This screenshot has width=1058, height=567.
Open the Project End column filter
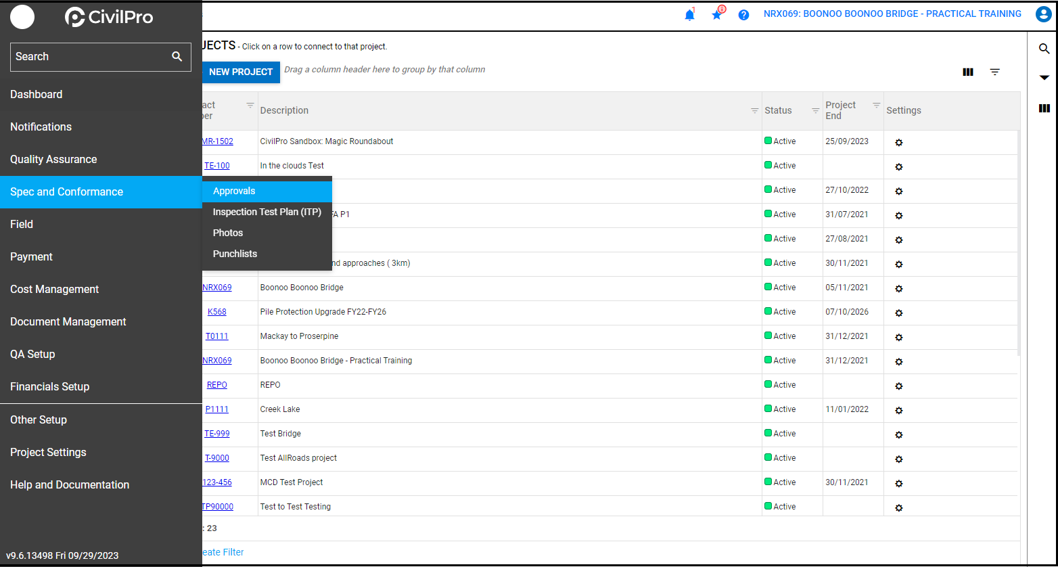[876, 106]
